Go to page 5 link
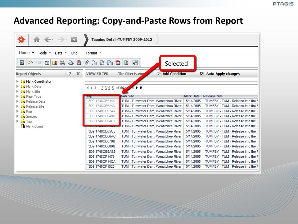The height and width of the screenshot is (224, 298). click(x=113, y=88)
